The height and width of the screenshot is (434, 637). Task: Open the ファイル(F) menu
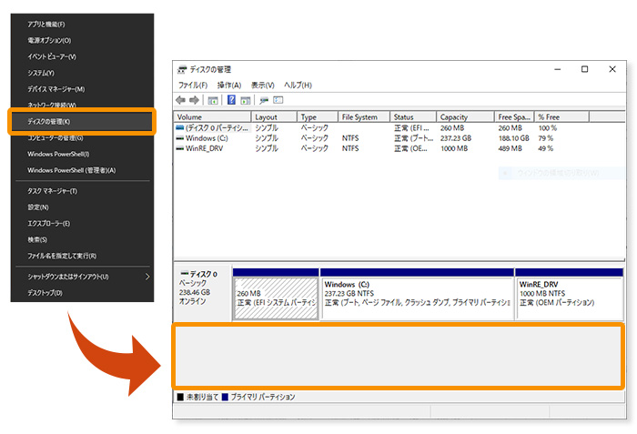[x=193, y=85]
